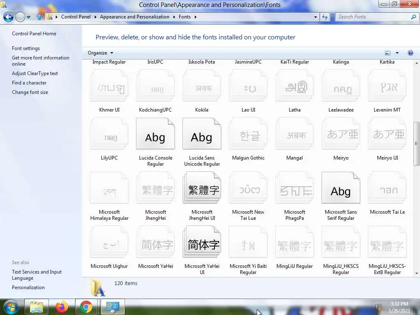The height and width of the screenshot is (315, 420).
Task: Click the Control Panel breadcrumb
Action: point(76,16)
